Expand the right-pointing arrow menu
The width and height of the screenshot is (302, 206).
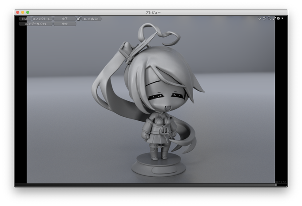click(282, 18)
